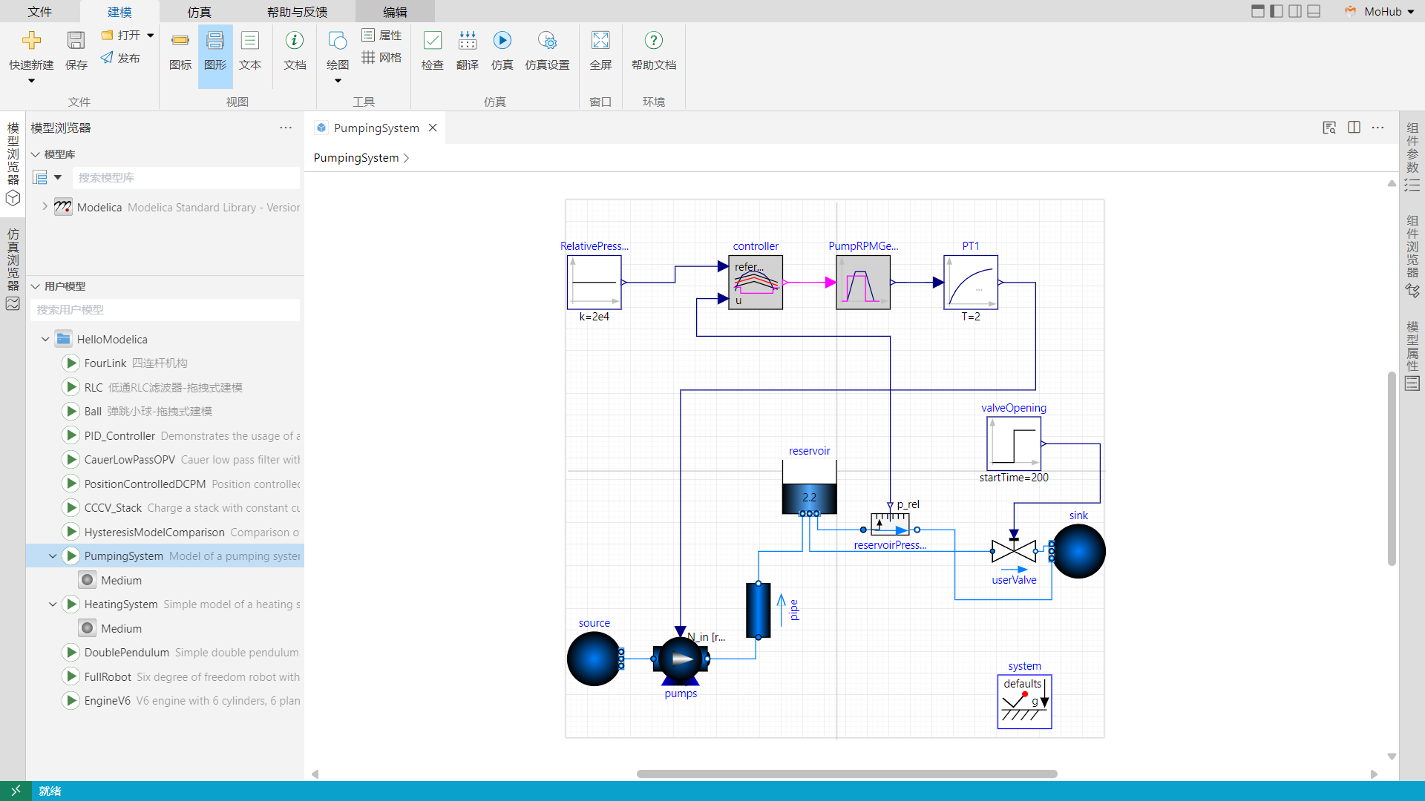Click the 保存 save icon
Viewport: 1425px width, 801px height.
[x=76, y=41]
